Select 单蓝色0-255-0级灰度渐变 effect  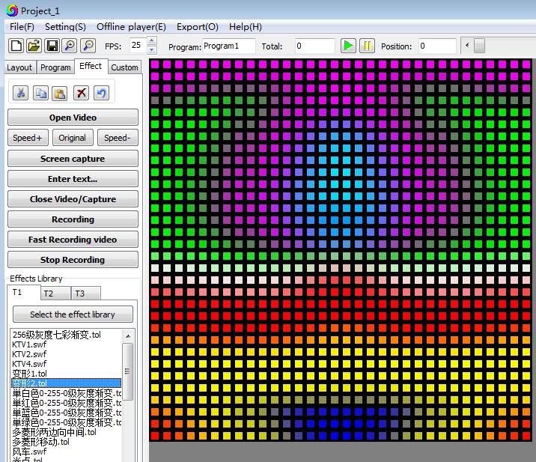click(67, 413)
